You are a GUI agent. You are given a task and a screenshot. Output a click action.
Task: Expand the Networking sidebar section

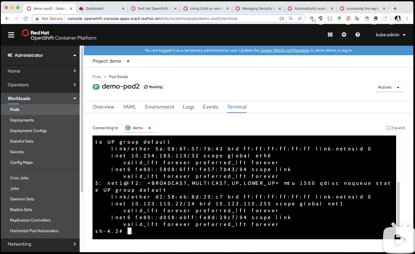(42, 244)
